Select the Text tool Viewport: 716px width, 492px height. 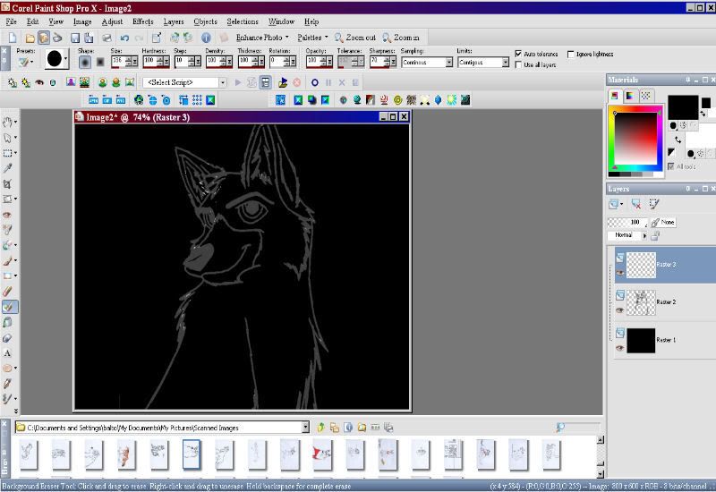(7, 352)
